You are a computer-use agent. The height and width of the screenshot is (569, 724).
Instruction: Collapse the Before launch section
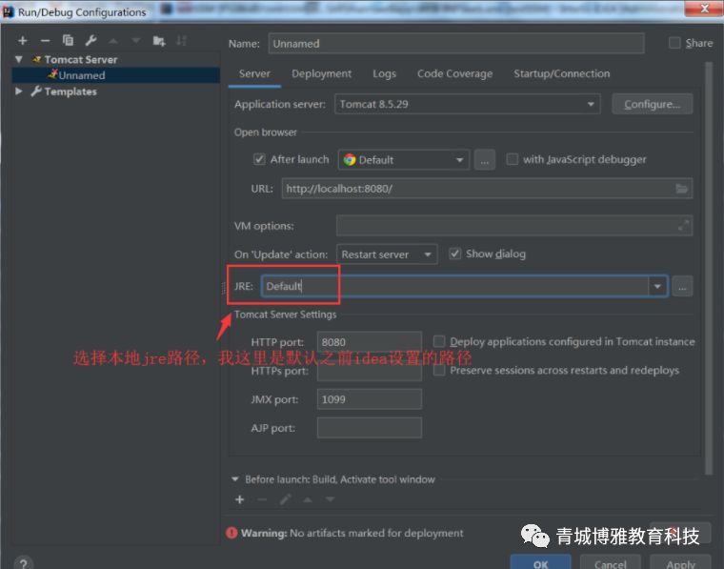235,479
